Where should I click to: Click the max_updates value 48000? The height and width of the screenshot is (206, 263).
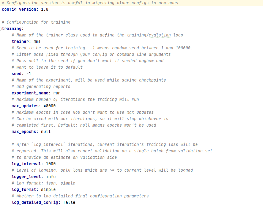50,106
